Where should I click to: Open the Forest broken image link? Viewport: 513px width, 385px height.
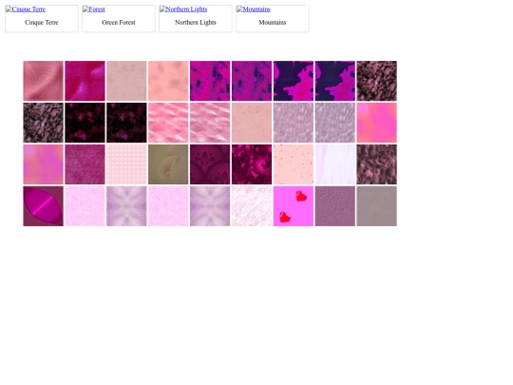tap(94, 10)
